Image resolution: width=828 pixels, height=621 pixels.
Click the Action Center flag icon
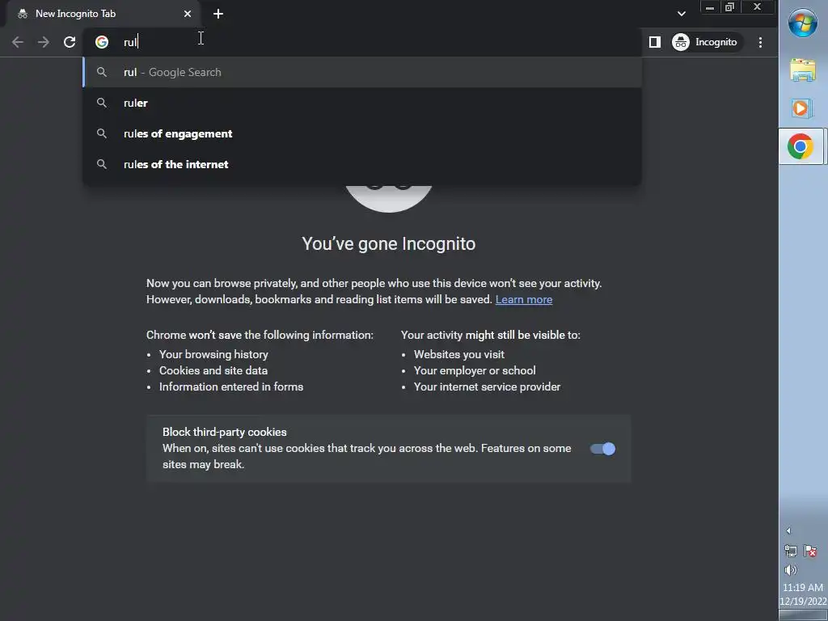click(810, 551)
